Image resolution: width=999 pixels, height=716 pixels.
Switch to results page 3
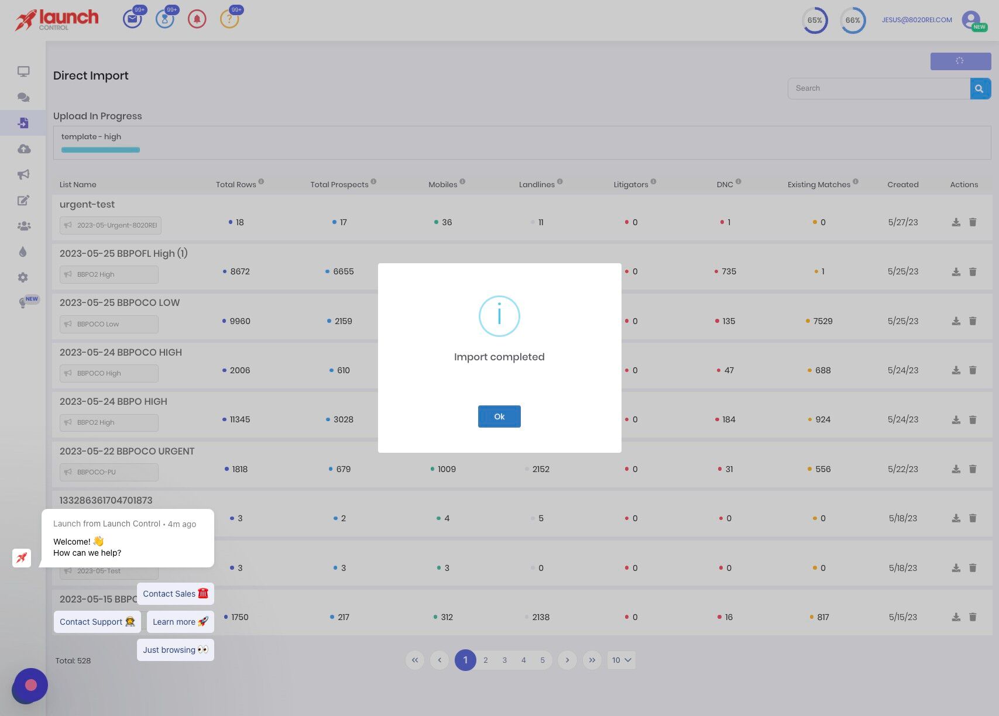pyautogui.click(x=504, y=660)
